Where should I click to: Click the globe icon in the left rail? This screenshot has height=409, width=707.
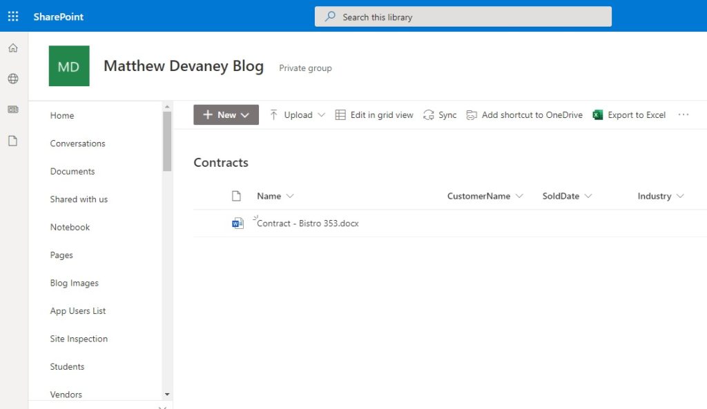click(x=12, y=79)
